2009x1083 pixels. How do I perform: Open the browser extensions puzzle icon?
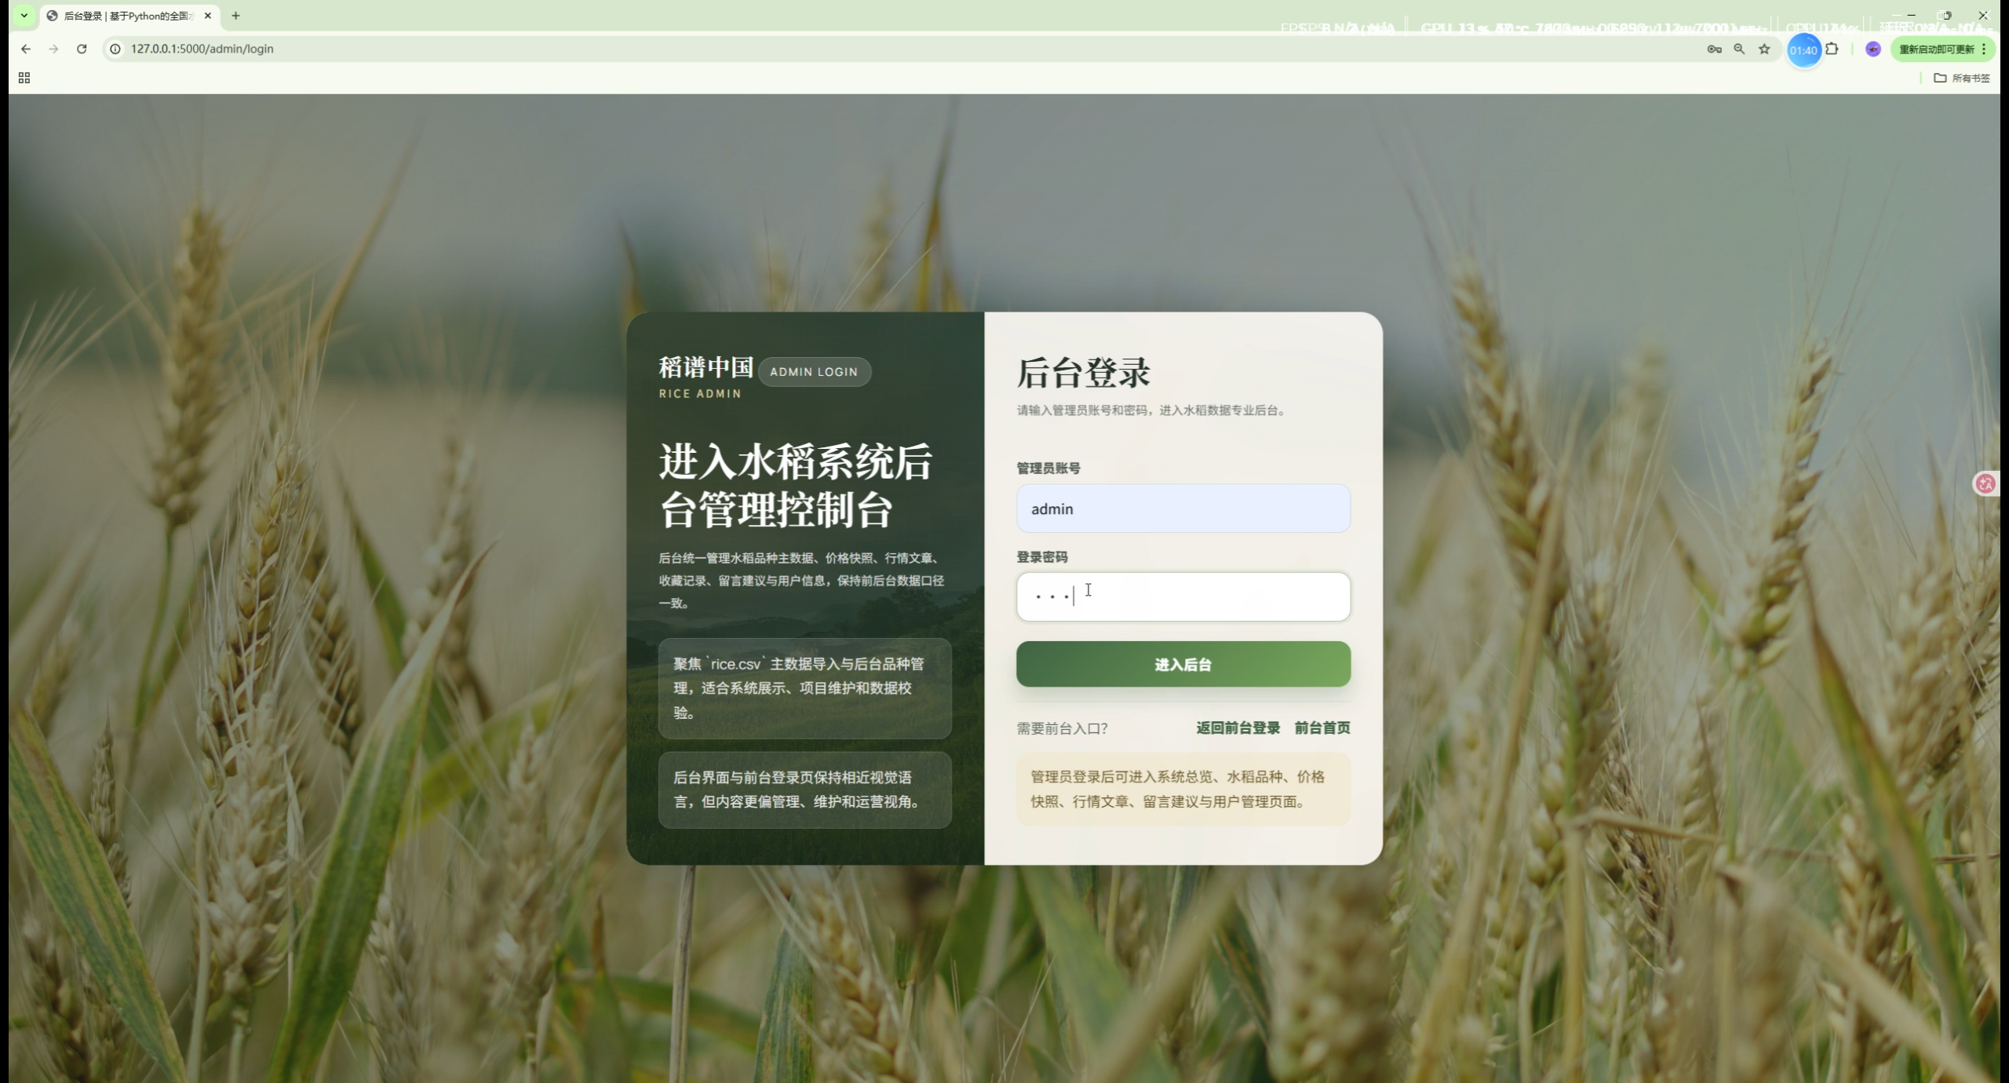tap(1832, 49)
